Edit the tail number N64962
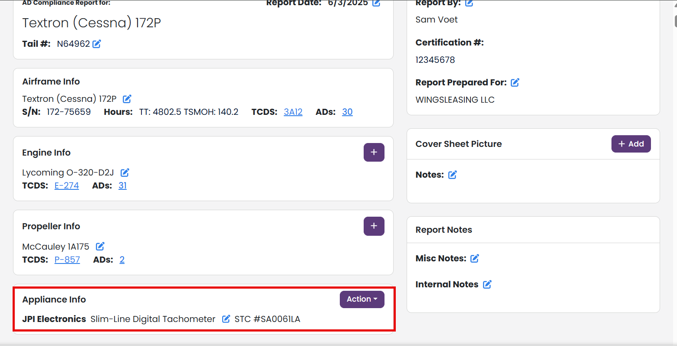 point(97,44)
